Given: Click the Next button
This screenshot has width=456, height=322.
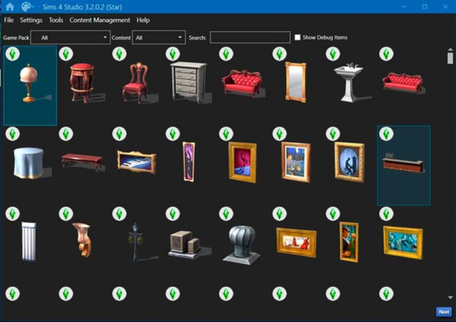Looking at the screenshot, I should (444, 312).
